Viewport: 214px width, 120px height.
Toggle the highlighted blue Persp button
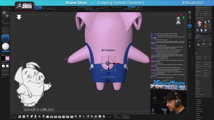(190, 26)
